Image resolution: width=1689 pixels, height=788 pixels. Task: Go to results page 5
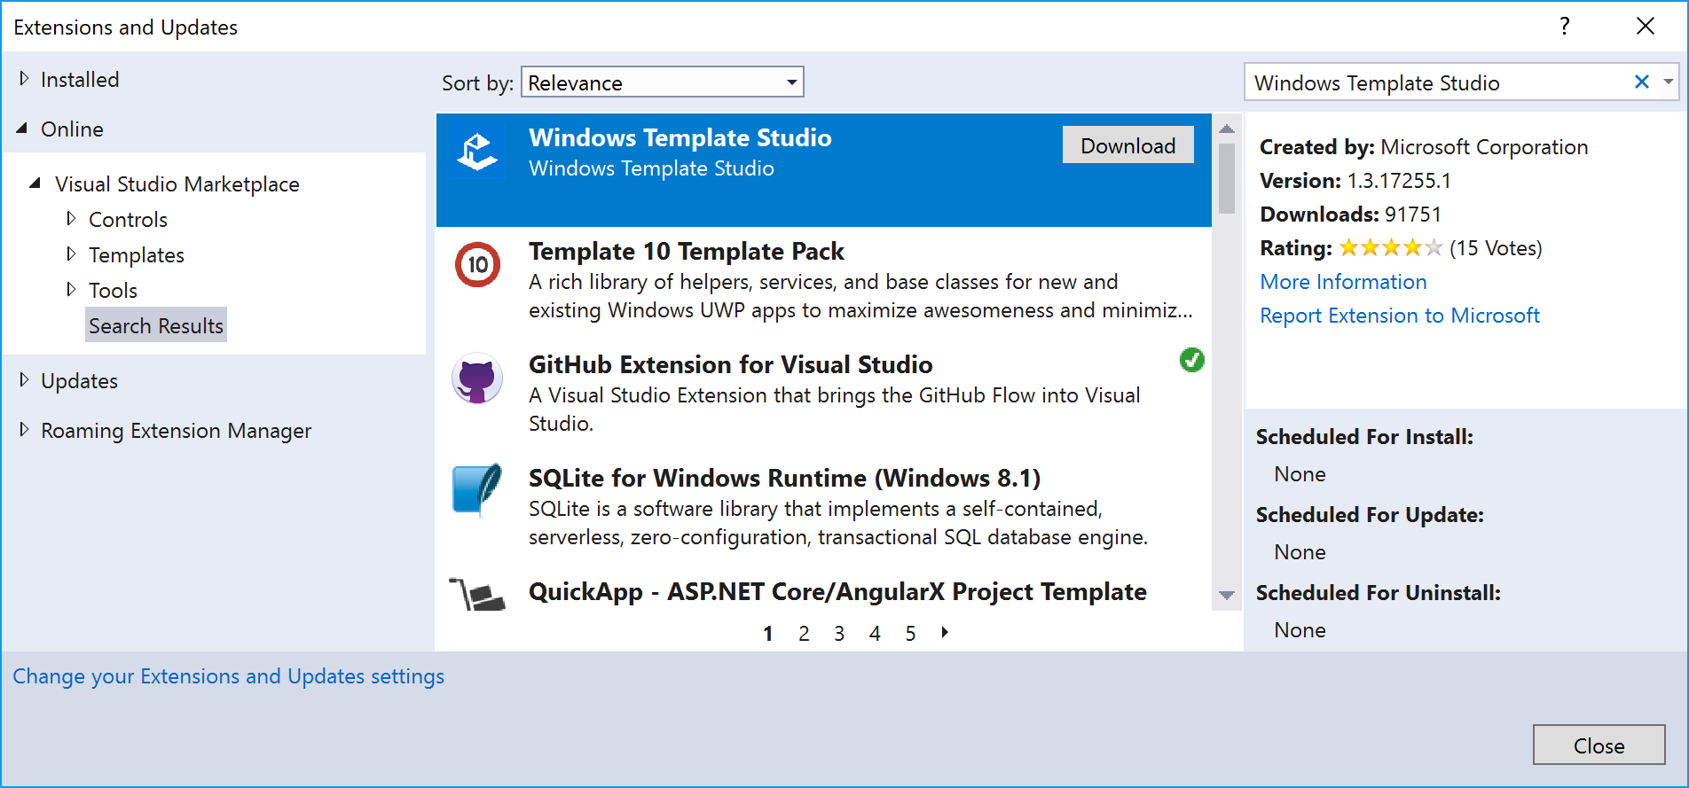coord(910,634)
